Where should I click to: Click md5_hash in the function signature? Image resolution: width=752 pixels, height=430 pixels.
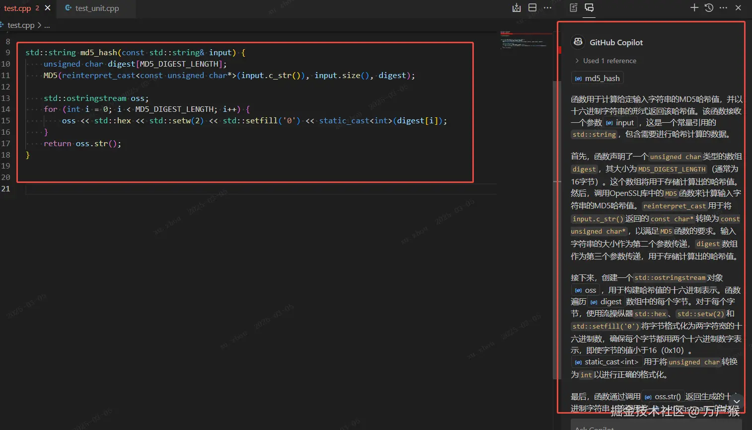click(x=99, y=53)
